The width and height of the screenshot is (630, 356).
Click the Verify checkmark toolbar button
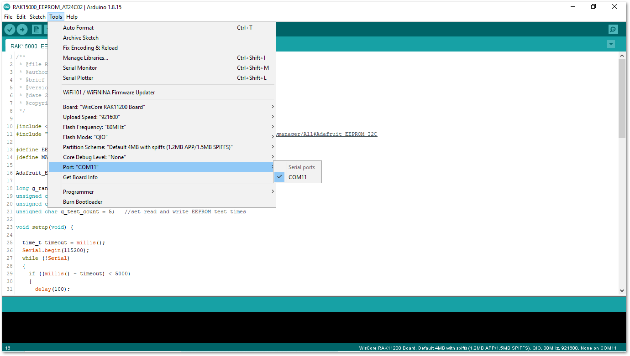(x=10, y=30)
